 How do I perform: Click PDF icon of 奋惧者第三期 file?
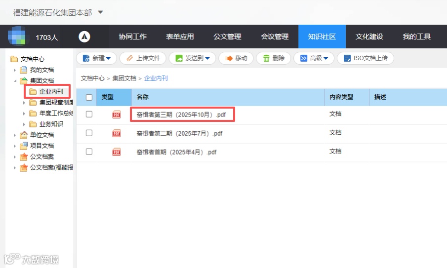[x=117, y=115]
